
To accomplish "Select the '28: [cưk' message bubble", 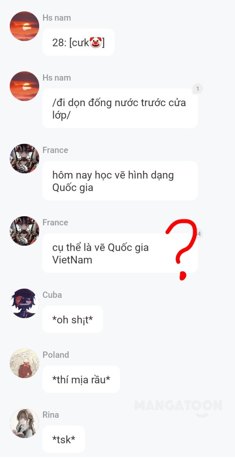I will [78, 42].
